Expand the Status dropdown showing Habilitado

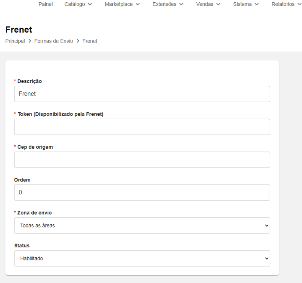point(142,258)
